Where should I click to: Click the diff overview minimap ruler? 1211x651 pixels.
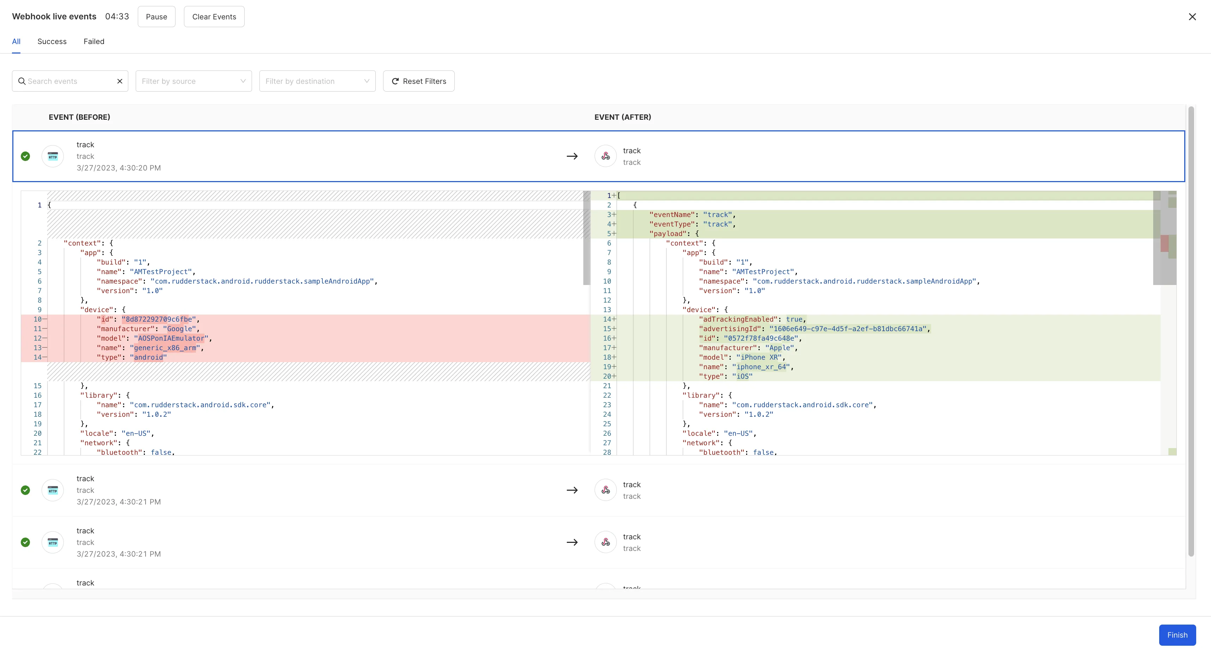point(1169,323)
